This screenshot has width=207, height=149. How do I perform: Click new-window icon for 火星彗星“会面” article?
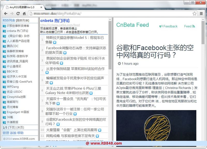click(100, 130)
